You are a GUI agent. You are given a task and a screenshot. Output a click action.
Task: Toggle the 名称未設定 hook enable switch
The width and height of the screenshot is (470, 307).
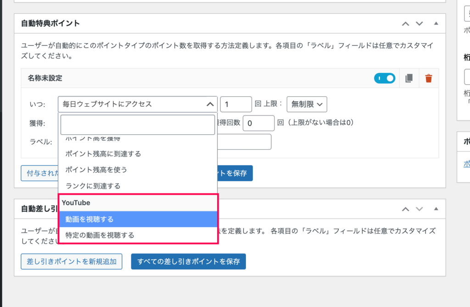(x=385, y=78)
